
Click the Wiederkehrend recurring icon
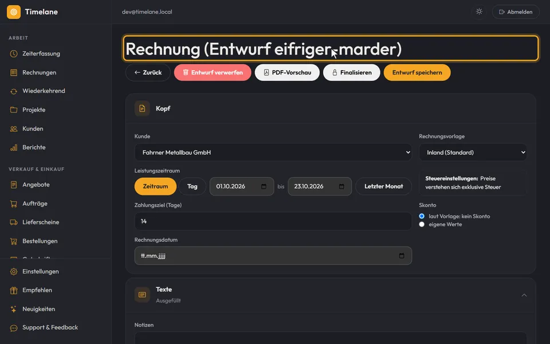(14, 91)
